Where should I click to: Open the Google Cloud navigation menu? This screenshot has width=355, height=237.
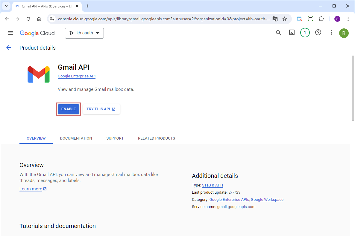point(10,33)
